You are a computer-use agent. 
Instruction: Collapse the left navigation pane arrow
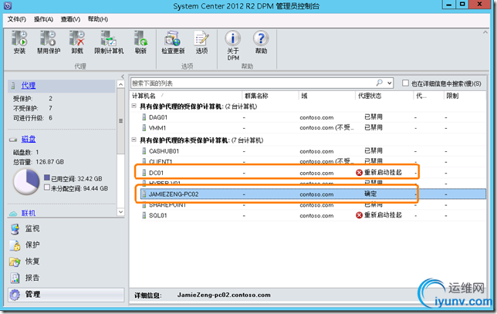123,76
